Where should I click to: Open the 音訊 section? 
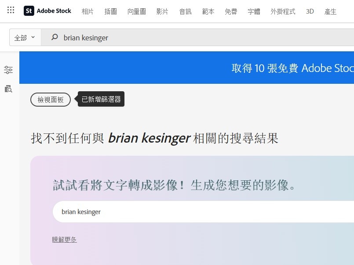pos(185,11)
